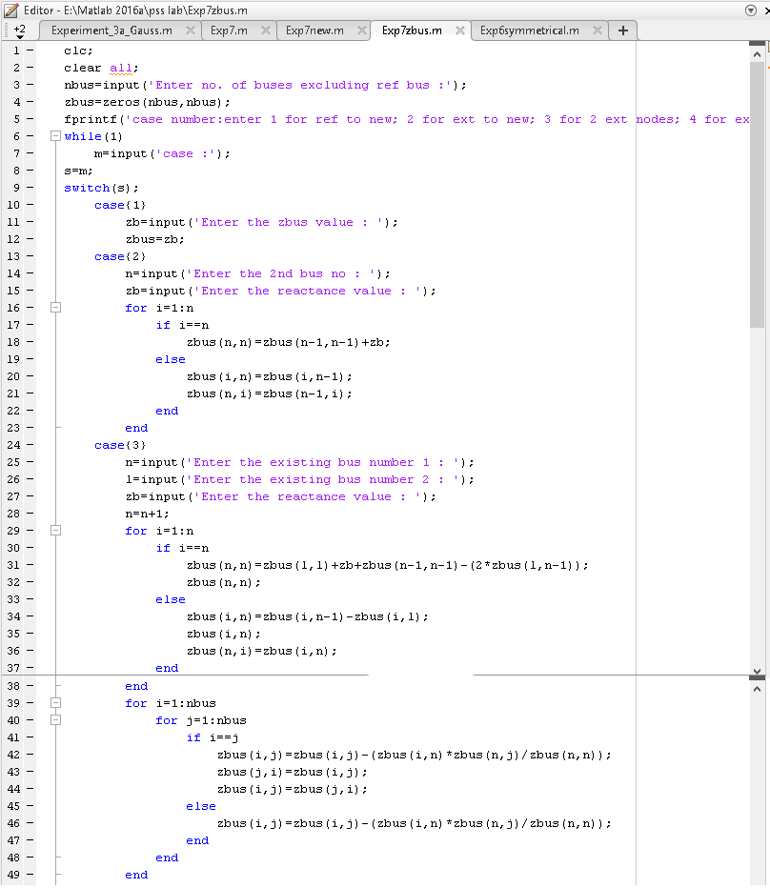This screenshot has width=770, height=888.
Task: Click the Editor pencil icon in the title bar
Action: (x=10, y=10)
